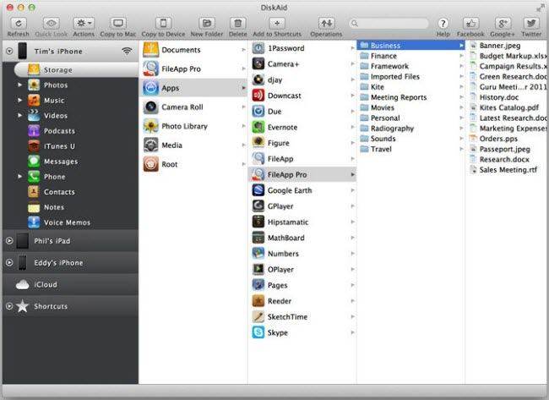Select the 1Password app
Viewport: 549px width, 400px height.
coord(302,48)
